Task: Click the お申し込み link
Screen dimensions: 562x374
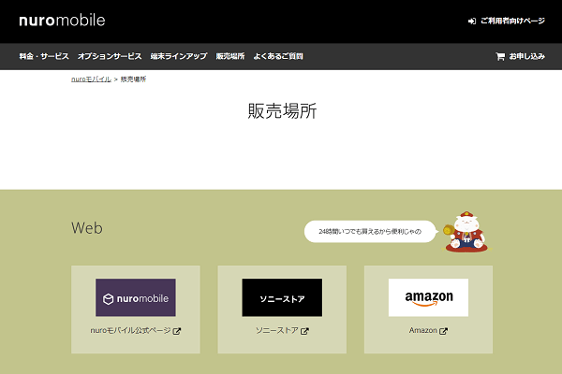Action: 526,56
